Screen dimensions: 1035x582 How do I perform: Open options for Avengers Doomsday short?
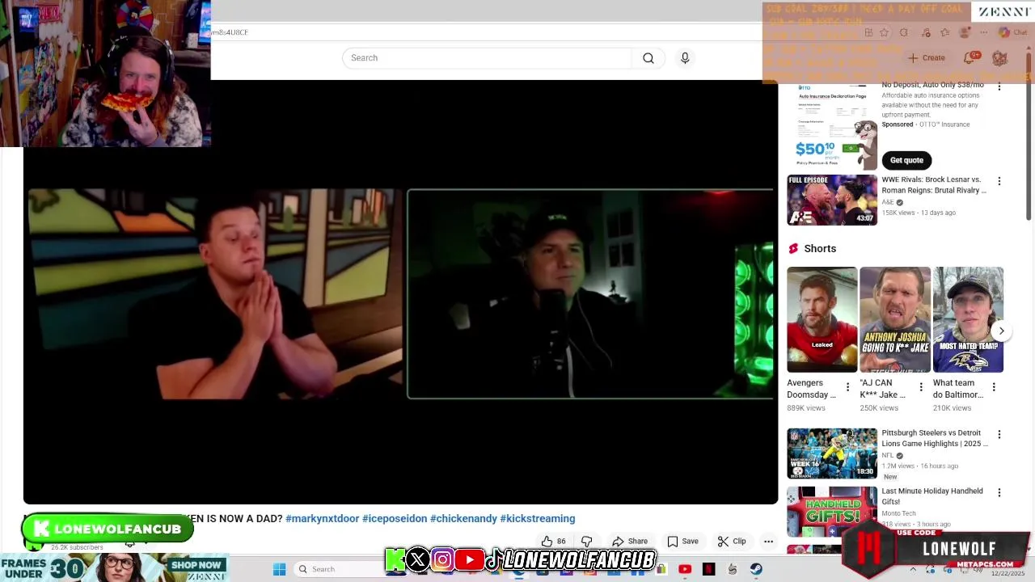[847, 387]
